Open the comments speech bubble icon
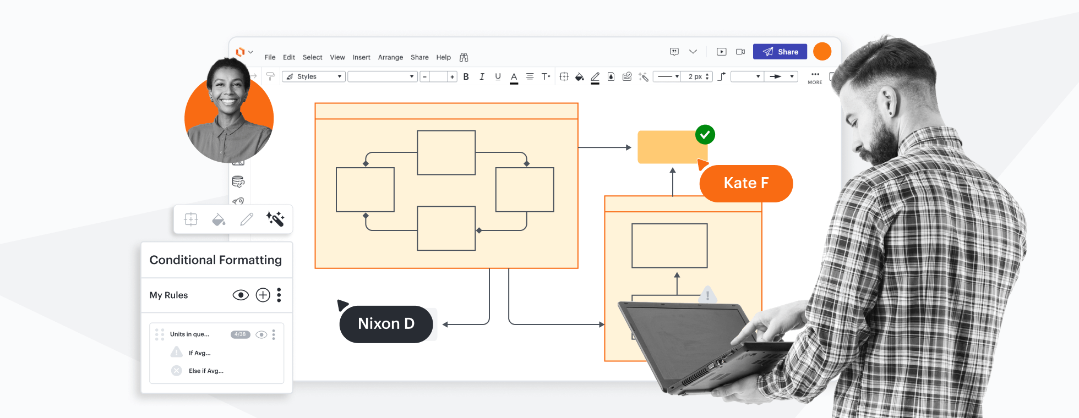 (x=674, y=52)
